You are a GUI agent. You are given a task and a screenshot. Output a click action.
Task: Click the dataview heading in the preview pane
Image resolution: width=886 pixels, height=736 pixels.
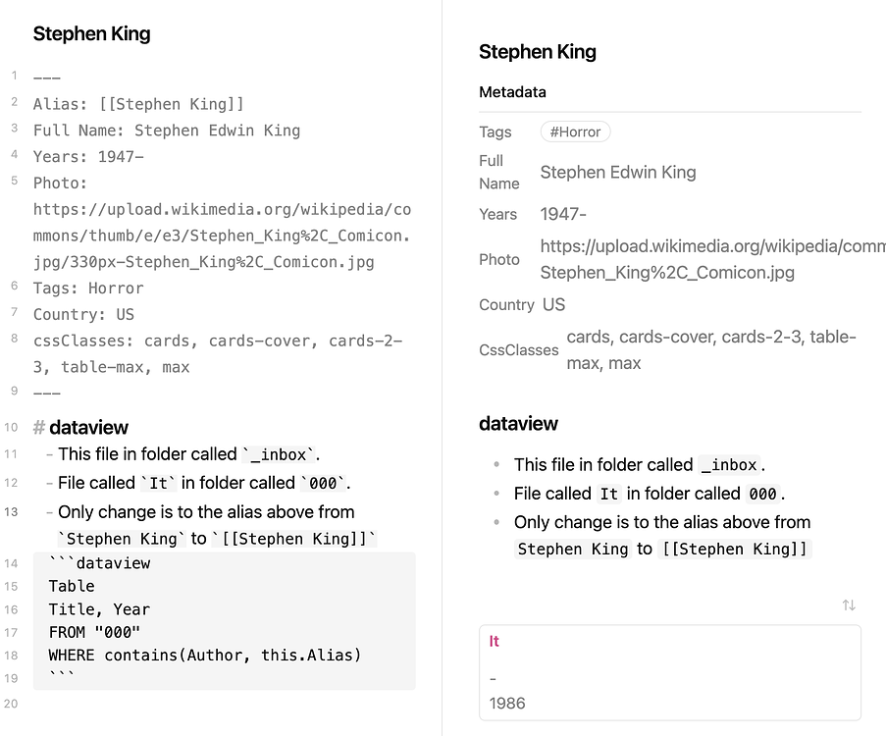pos(518,424)
